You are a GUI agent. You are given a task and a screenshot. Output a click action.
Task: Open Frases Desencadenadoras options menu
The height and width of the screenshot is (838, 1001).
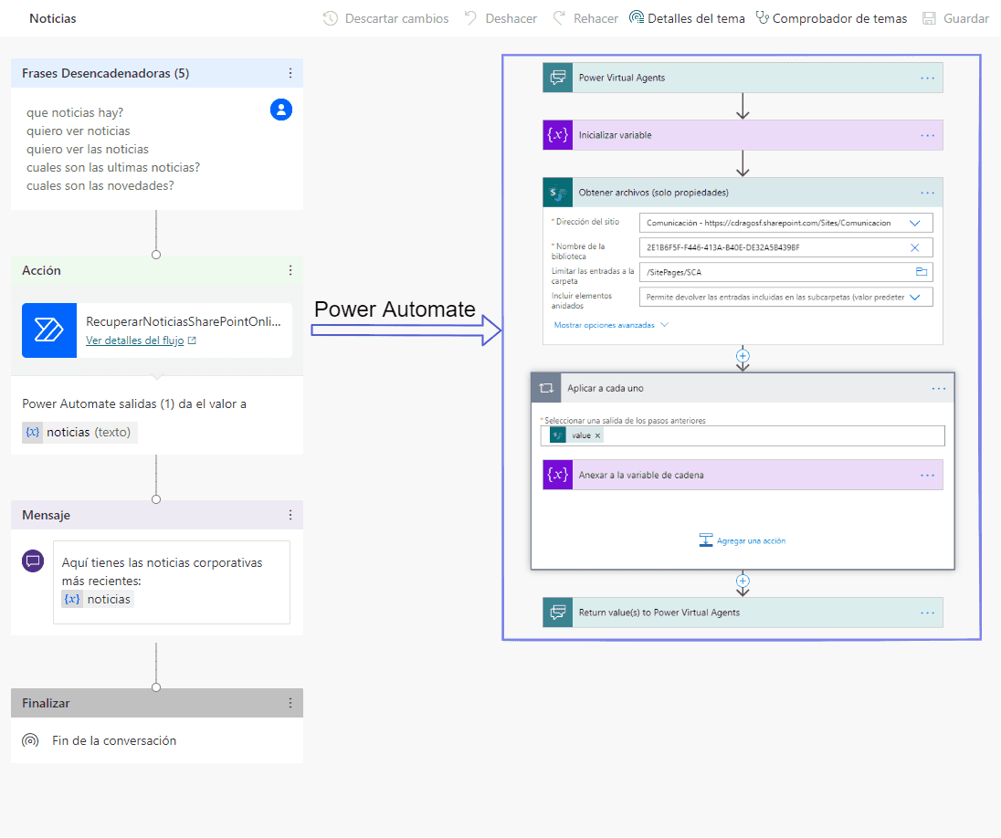pyautogui.click(x=290, y=73)
